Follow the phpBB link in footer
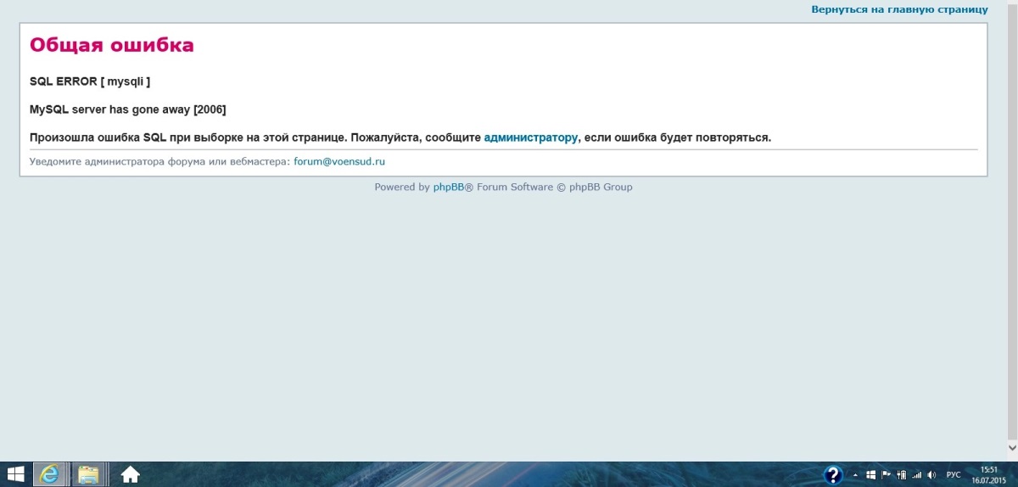The width and height of the screenshot is (1018, 487). (x=448, y=188)
